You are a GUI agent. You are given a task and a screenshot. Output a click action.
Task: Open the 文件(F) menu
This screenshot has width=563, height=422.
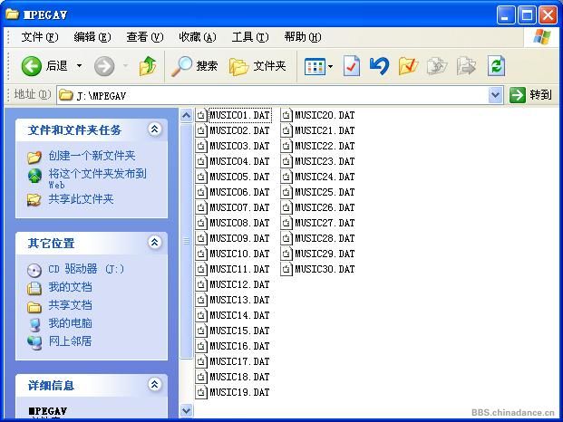pyautogui.click(x=39, y=37)
